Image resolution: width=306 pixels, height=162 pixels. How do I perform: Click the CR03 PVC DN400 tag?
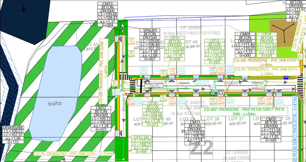[x=173, y=71]
